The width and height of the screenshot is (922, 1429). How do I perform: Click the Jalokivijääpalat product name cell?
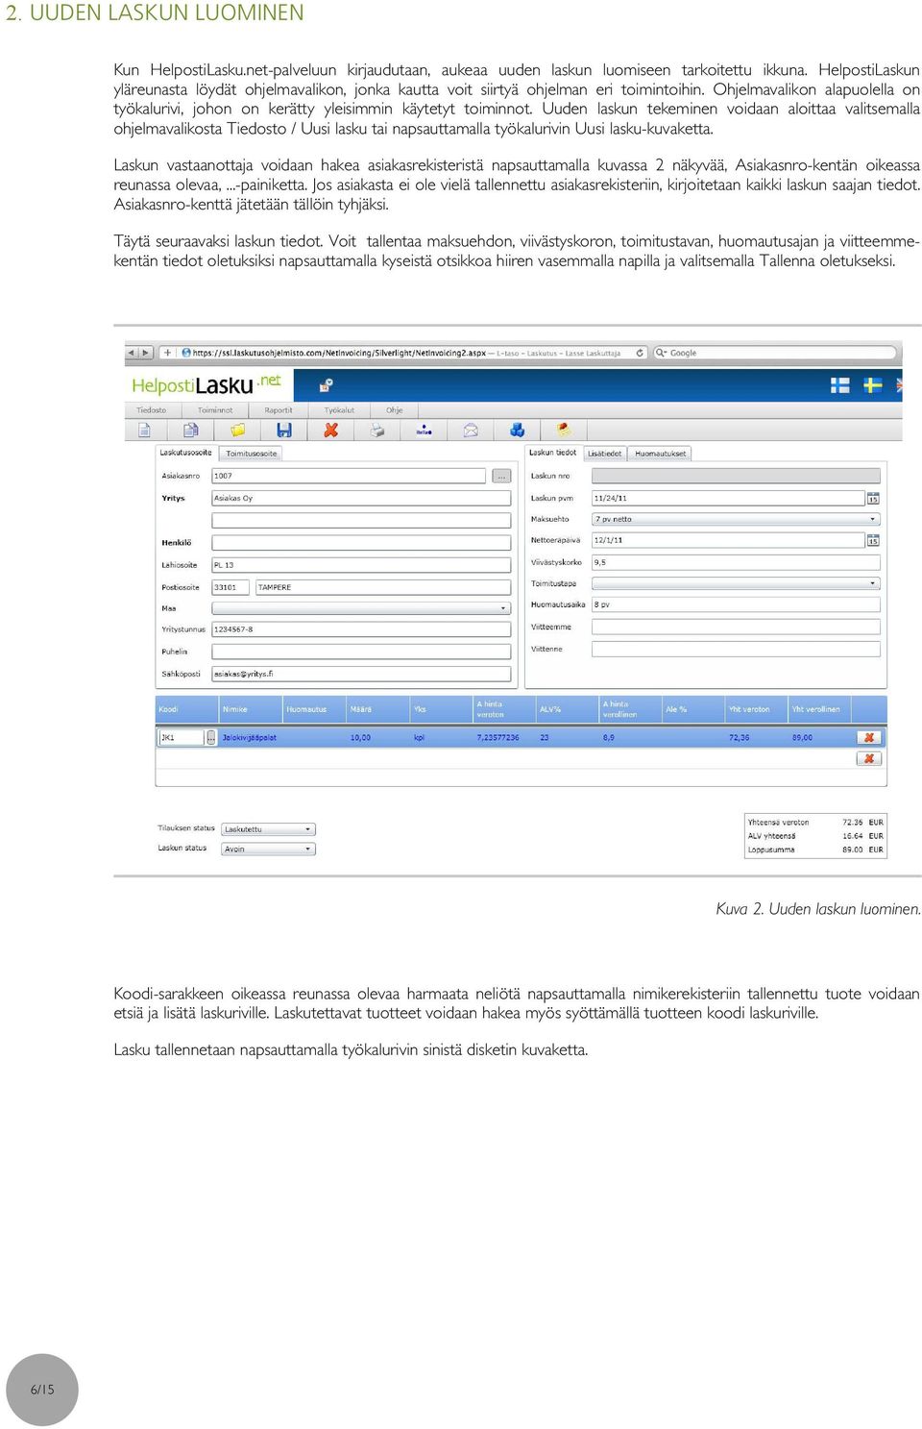[x=250, y=738]
